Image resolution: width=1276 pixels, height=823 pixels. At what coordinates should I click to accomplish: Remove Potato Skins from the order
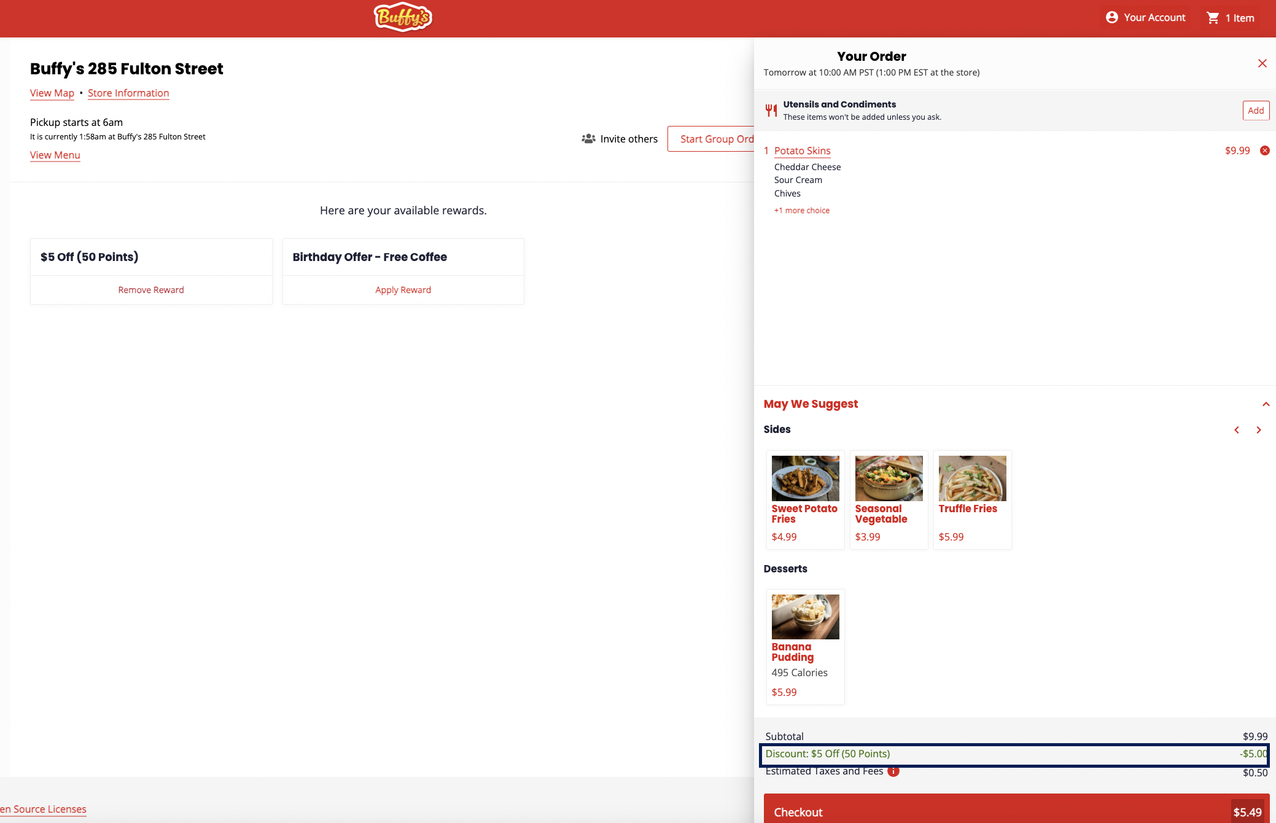[1264, 150]
